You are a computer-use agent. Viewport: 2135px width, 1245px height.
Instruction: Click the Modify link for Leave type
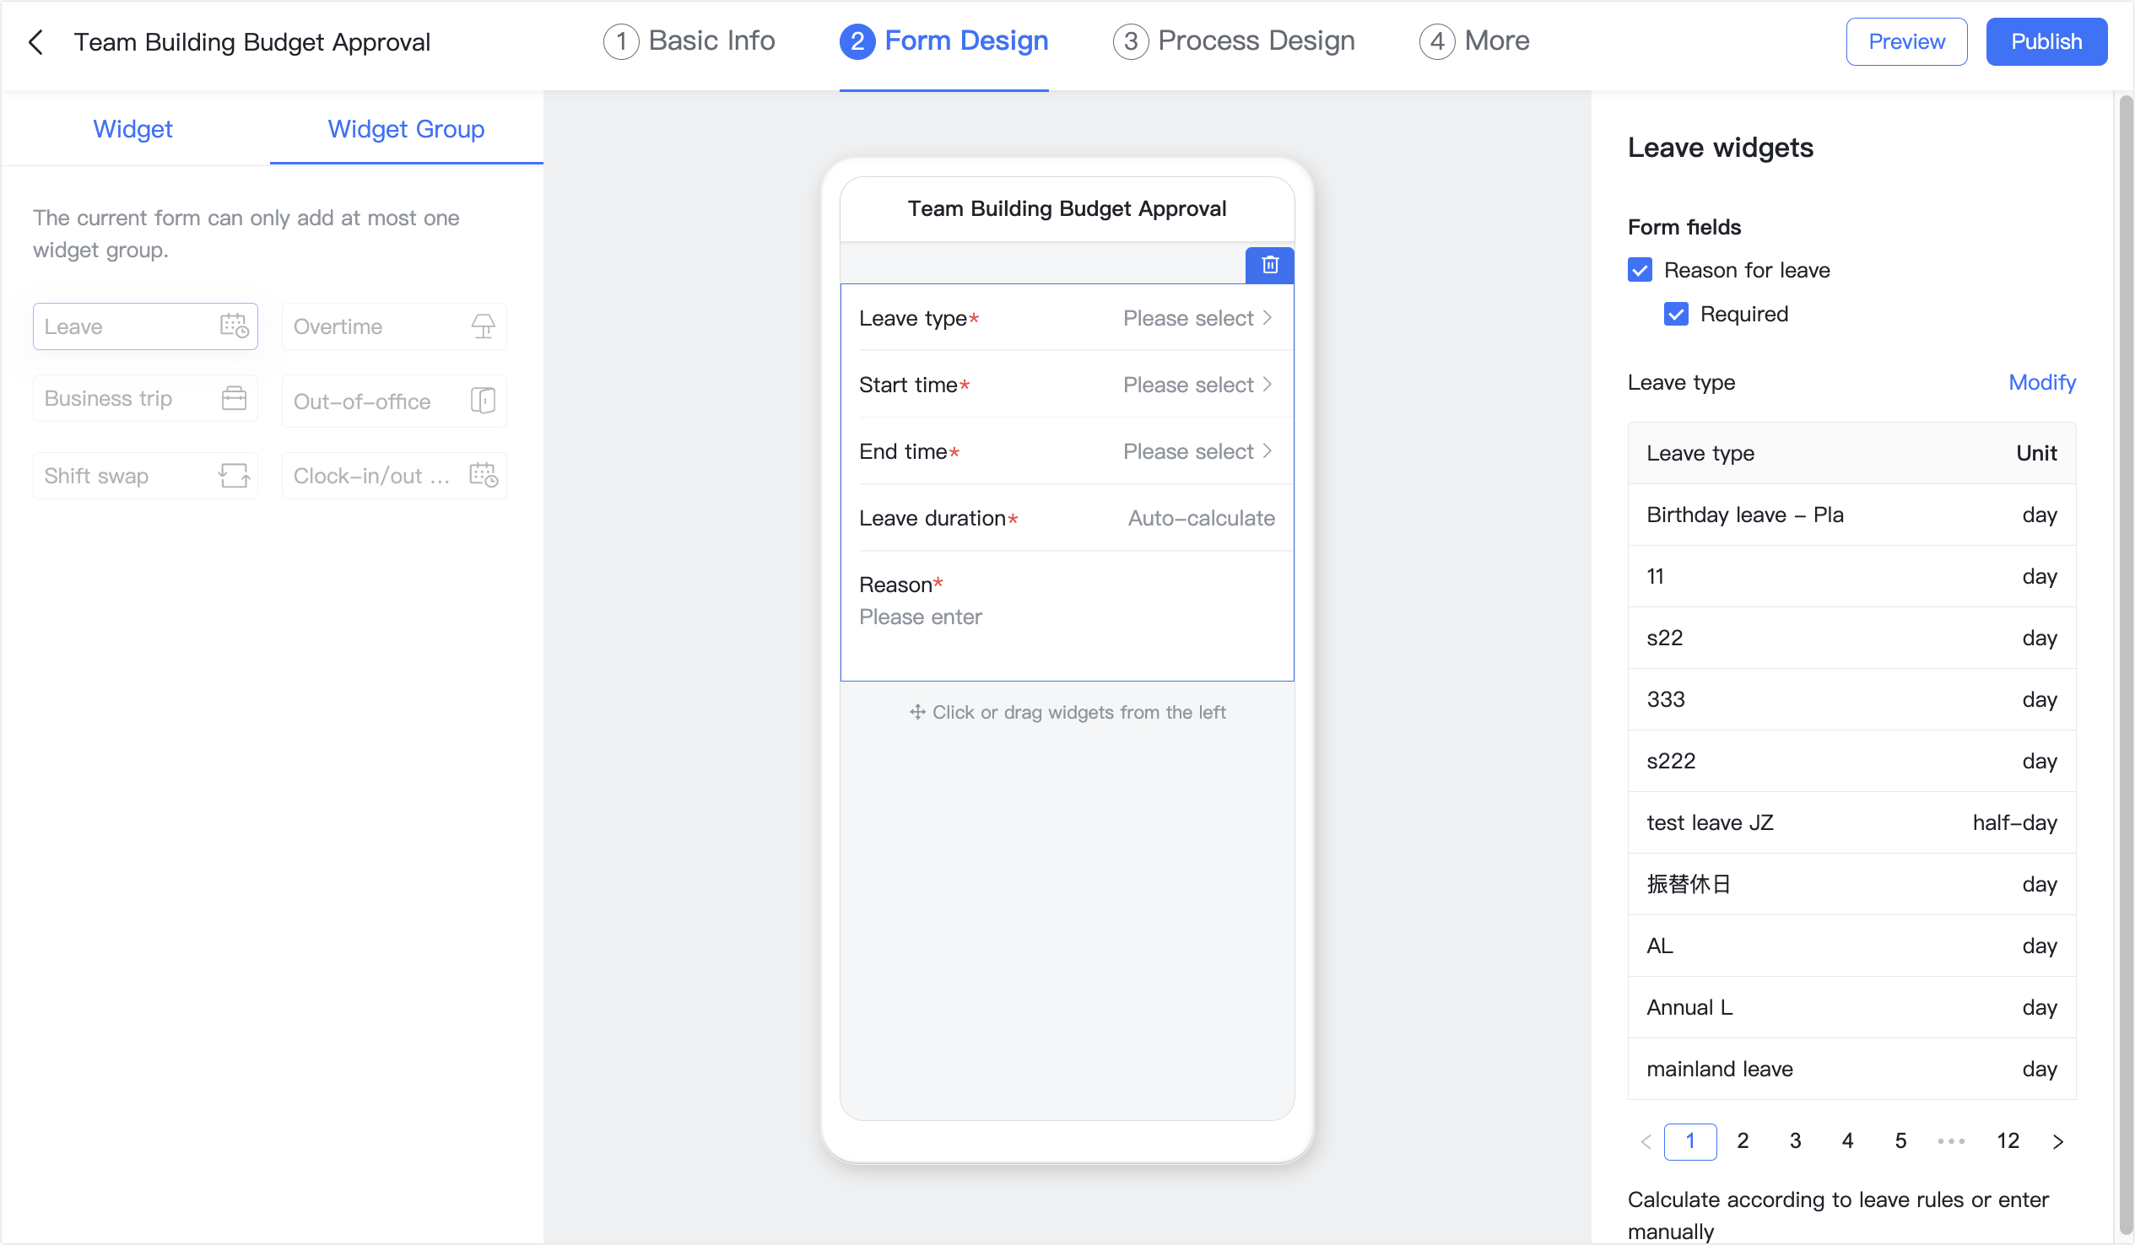pyautogui.click(x=2042, y=382)
